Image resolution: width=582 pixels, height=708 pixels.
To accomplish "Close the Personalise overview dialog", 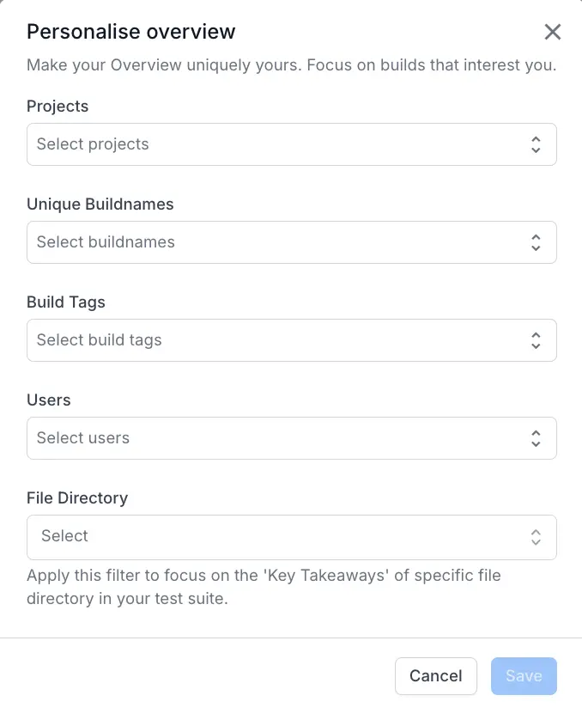I will pos(553,33).
